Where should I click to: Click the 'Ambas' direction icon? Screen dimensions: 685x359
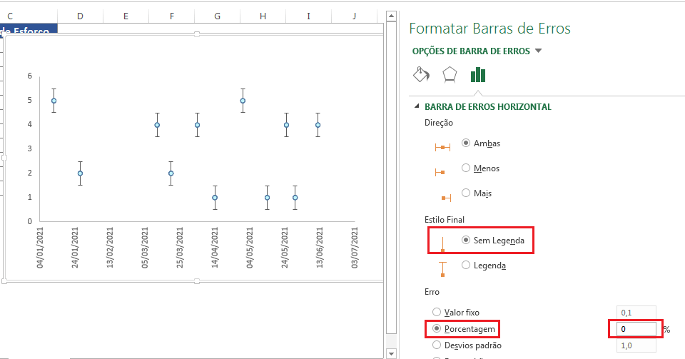[x=443, y=147]
